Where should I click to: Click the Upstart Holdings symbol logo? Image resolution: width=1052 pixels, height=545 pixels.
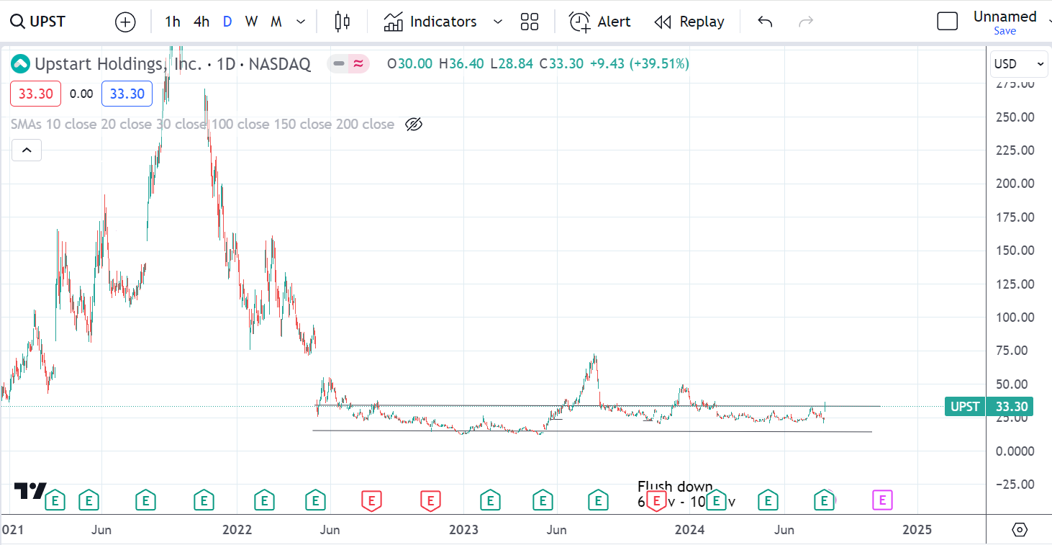coord(21,64)
